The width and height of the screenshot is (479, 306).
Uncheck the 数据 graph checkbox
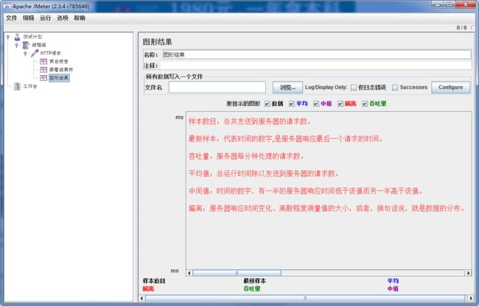coord(268,104)
